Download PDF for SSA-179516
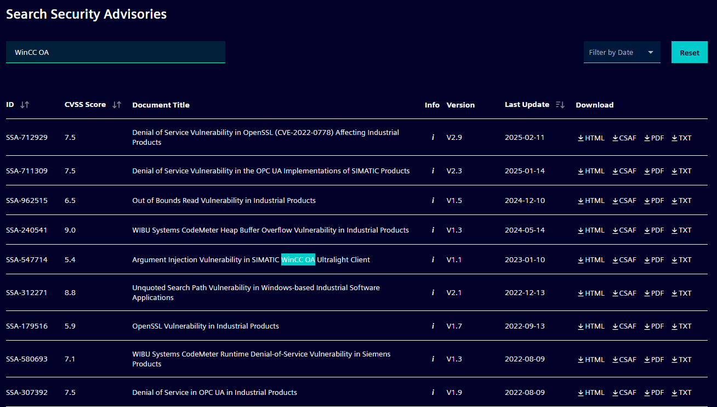The width and height of the screenshot is (717, 407). click(x=654, y=326)
